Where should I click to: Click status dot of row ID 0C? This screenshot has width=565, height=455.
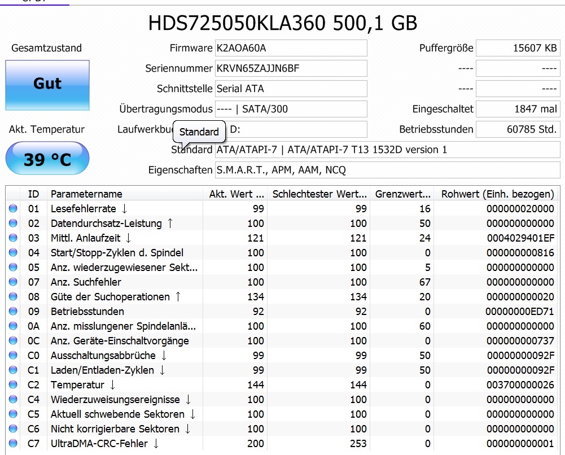point(13,340)
